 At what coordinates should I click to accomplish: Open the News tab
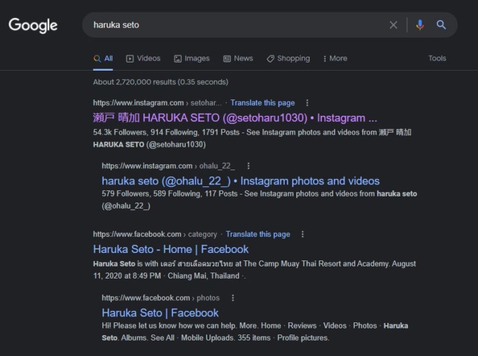coord(238,59)
